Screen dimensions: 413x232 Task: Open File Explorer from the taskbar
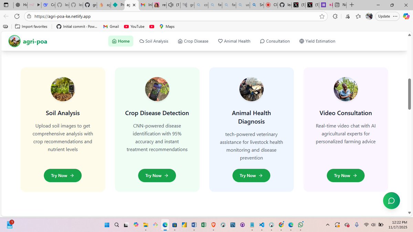coord(146,225)
